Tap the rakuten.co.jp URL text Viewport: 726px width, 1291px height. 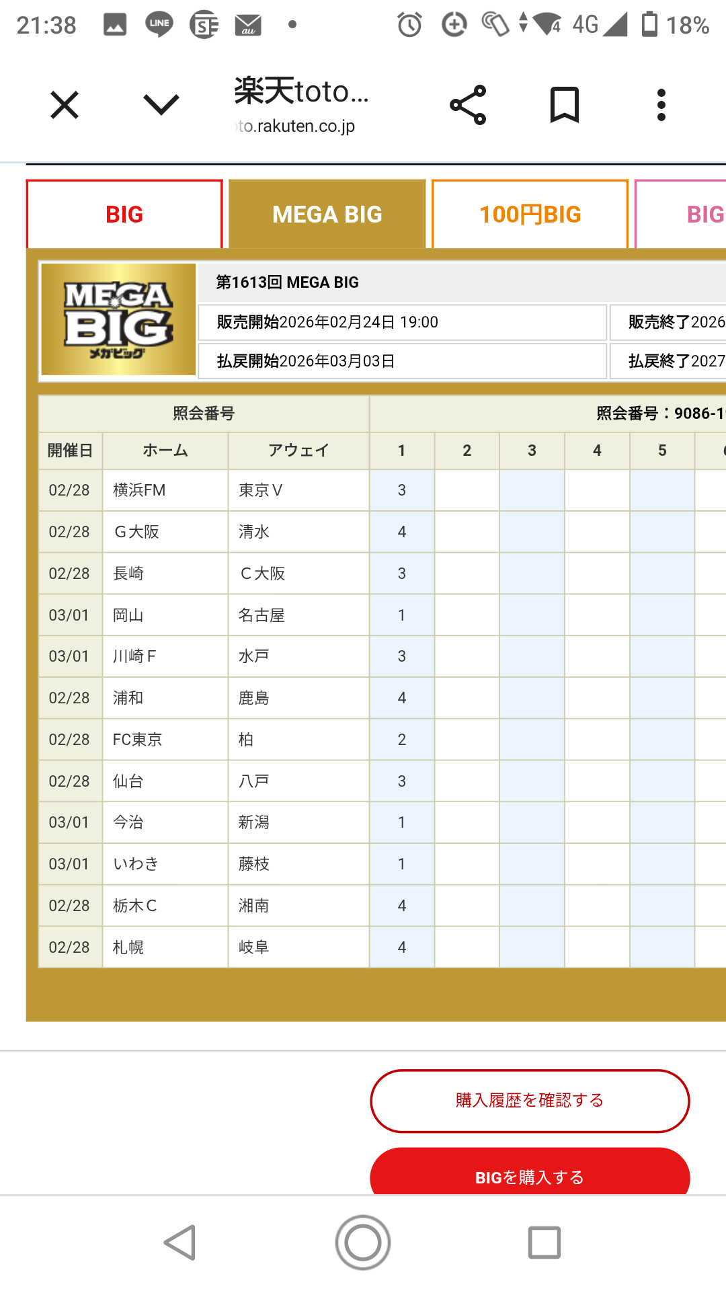[296, 126]
